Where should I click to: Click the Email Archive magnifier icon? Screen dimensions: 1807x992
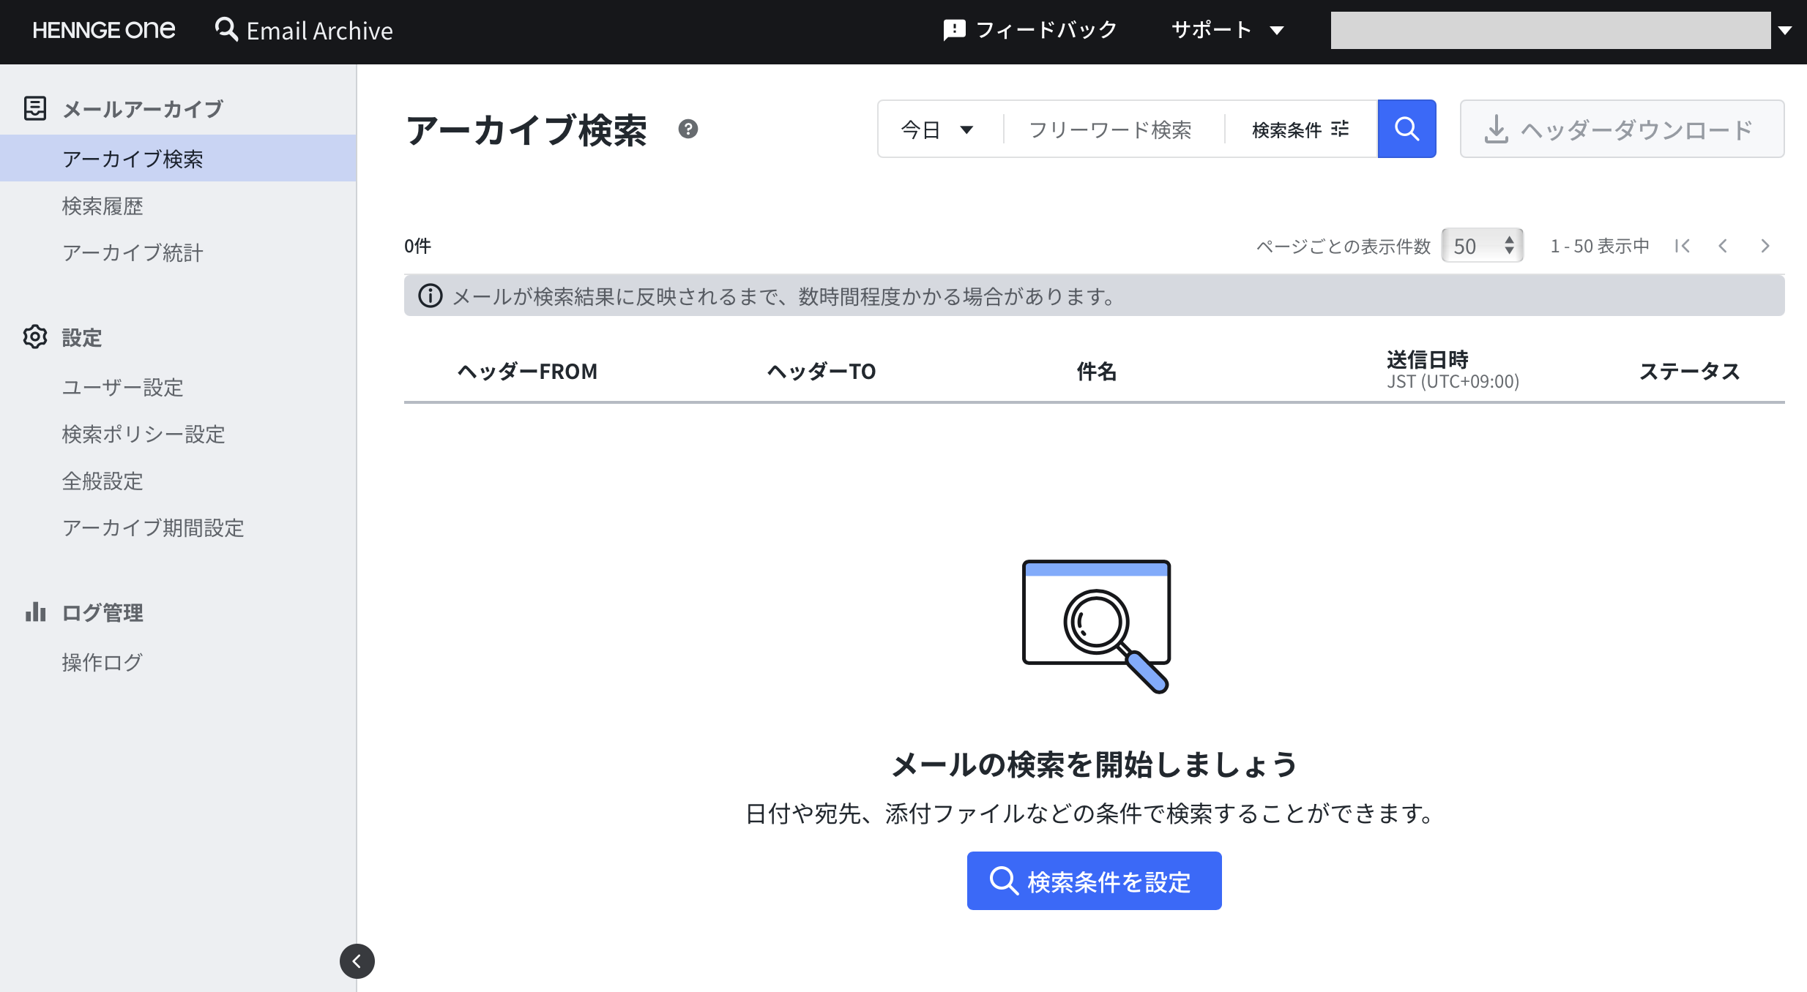pyautogui.click(x=226, y=30)
